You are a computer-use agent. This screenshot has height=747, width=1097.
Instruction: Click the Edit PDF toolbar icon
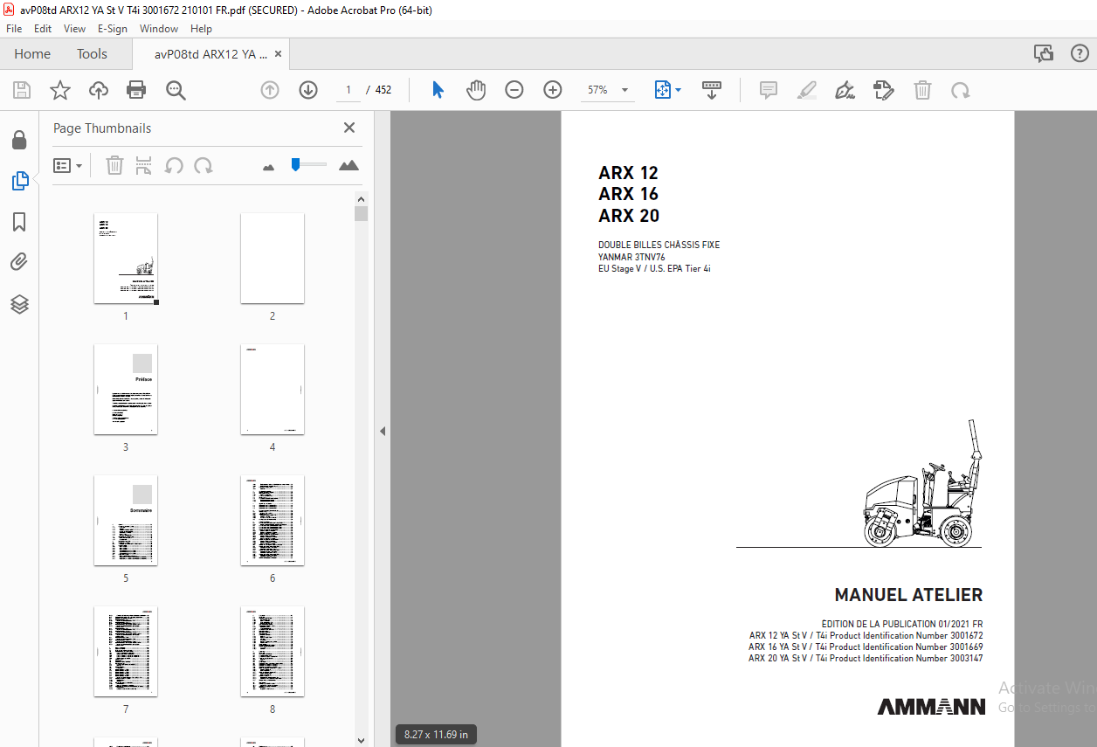coord(884,90)
